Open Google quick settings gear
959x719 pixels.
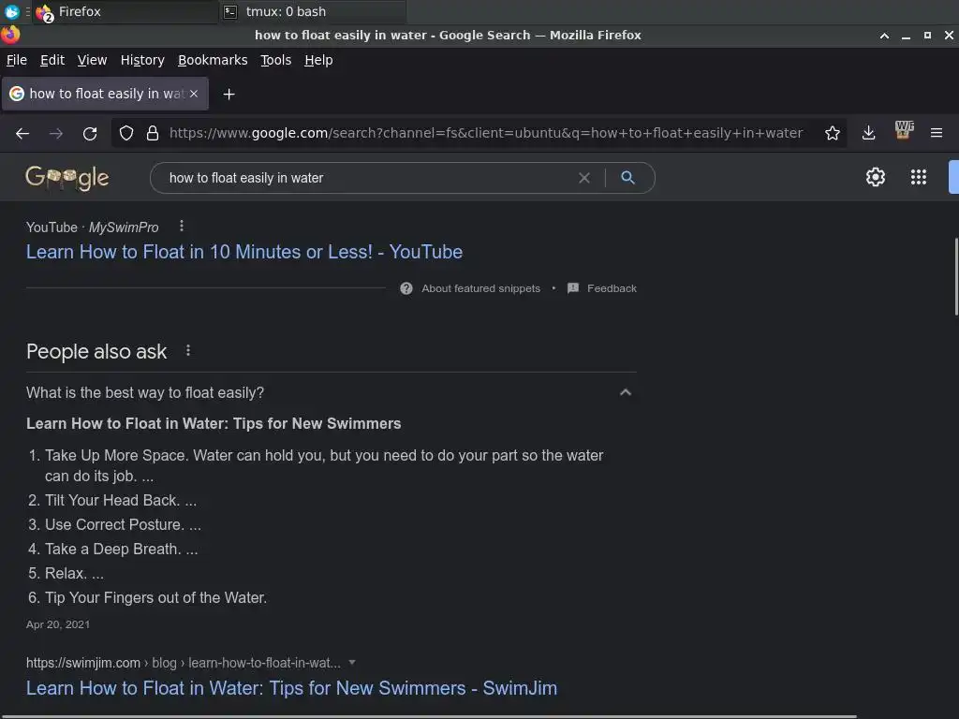(876, 177)
